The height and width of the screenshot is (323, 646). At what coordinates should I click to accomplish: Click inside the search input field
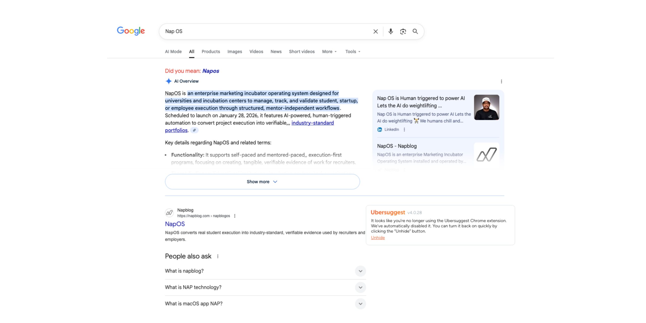pyautogui.click(x=252, y=31)
